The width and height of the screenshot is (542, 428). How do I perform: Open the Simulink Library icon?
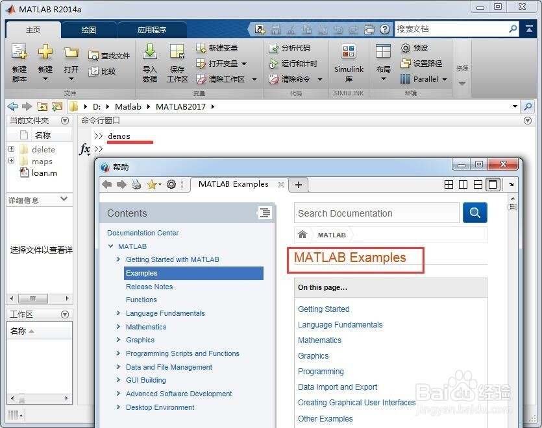(349, 51)
